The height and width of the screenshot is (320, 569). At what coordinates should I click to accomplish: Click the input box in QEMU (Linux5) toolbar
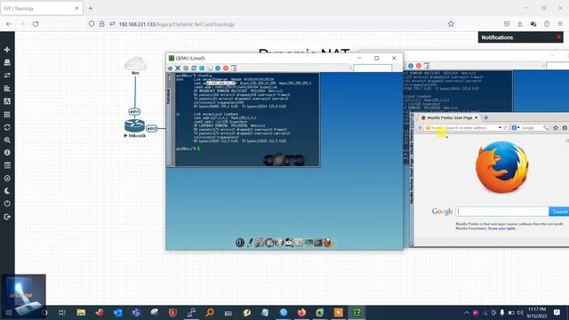point(373,68)
